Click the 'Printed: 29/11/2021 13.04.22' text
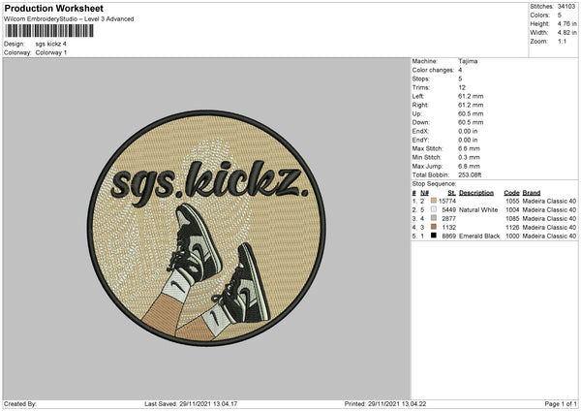 [385, 404]
